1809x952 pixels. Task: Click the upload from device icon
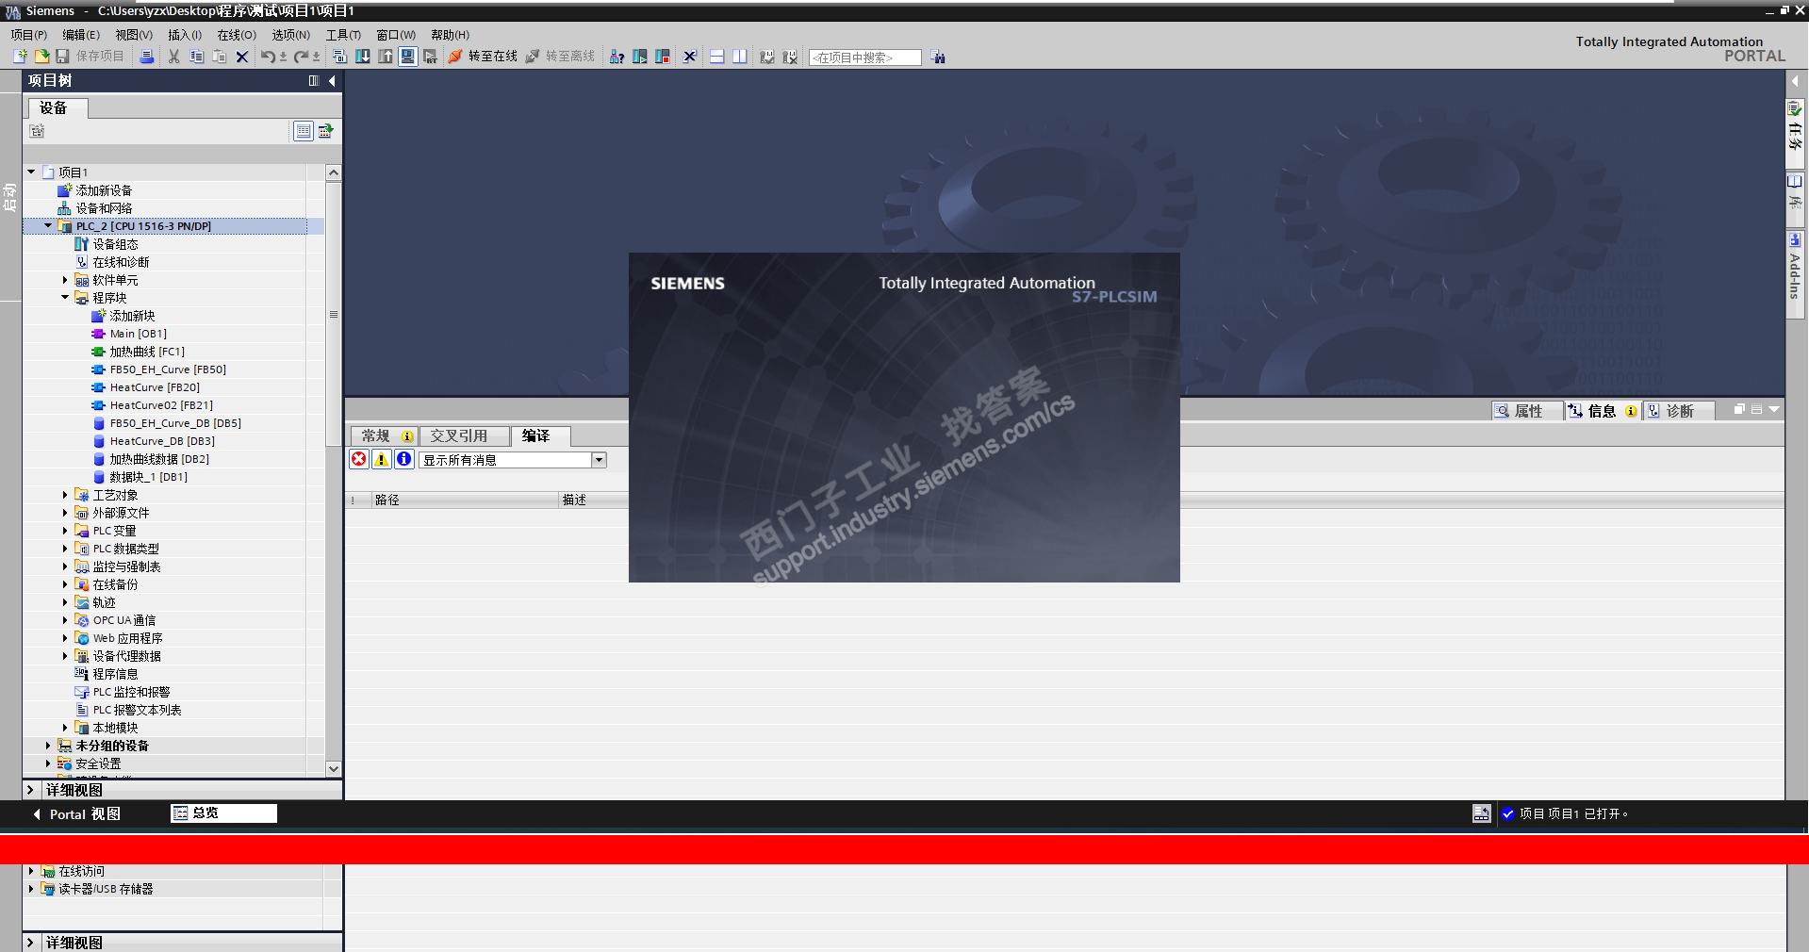click(386, 57)
